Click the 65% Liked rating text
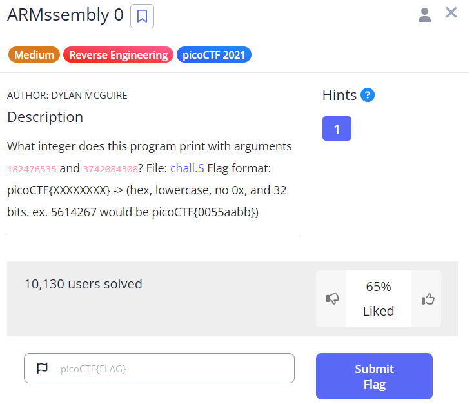This screenshot has height=404, width=474. [x=378, y=299]
